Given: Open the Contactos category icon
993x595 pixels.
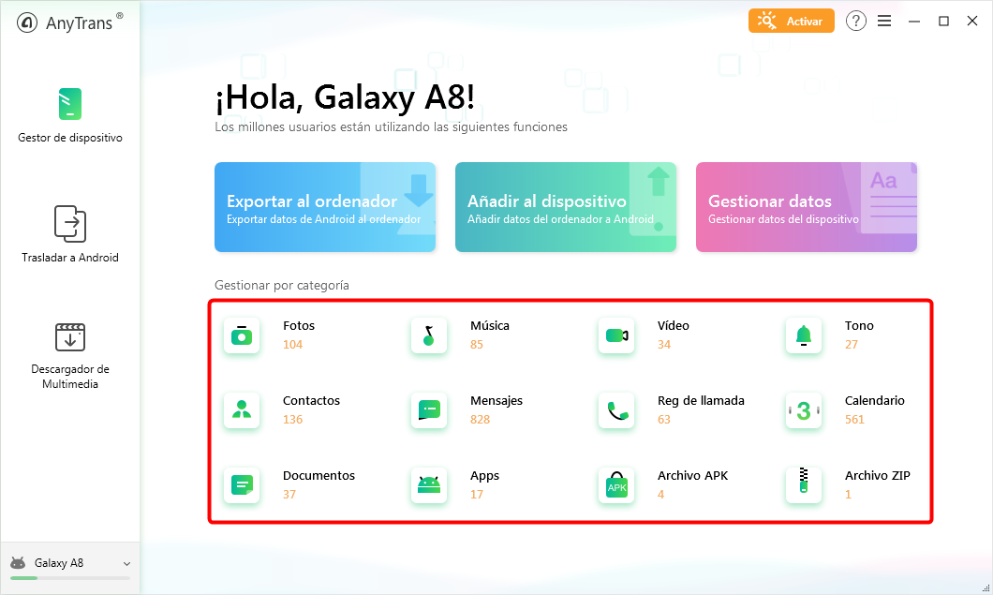Looking at the screenshot, I should (242, 410).
